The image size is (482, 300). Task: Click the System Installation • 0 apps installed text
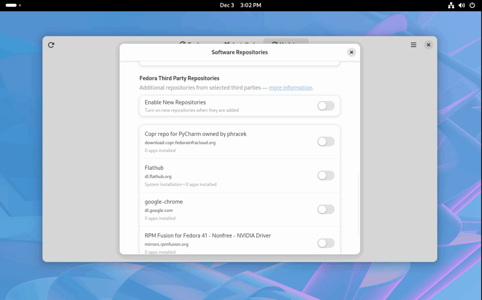click(x=180, y=184)
